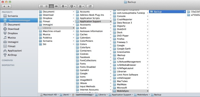Select the CrashReporter folder

130,19
